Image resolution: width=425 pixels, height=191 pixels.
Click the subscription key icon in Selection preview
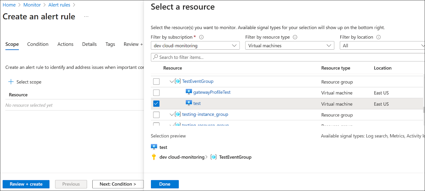(x=154, y=157)
